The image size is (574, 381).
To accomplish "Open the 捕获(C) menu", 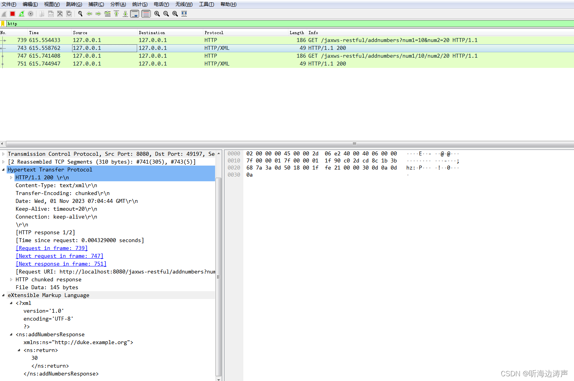I will tap(96, 4).
